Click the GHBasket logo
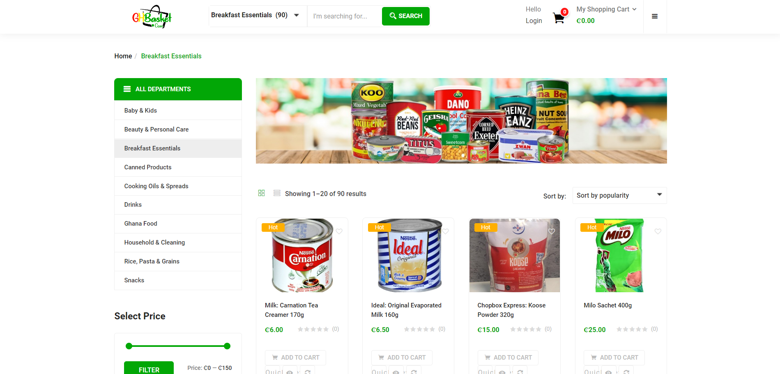 152,17
